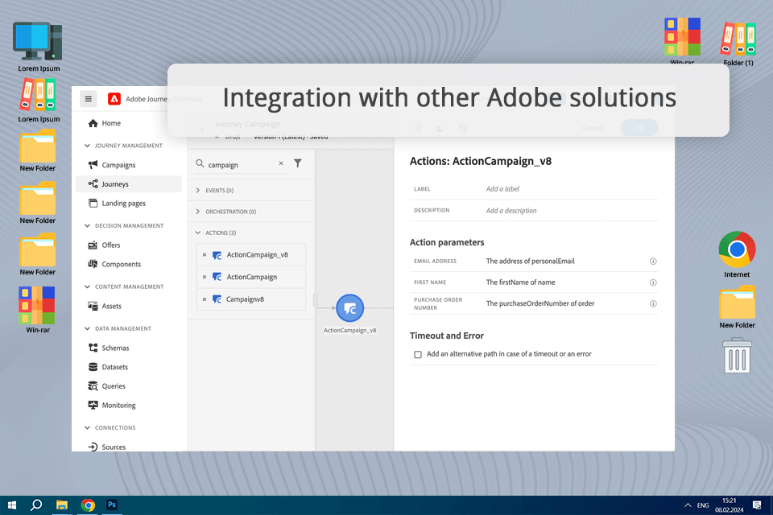Show info for First Name parameter
Viewport: 773px width, 515px height.
(653, 282)
